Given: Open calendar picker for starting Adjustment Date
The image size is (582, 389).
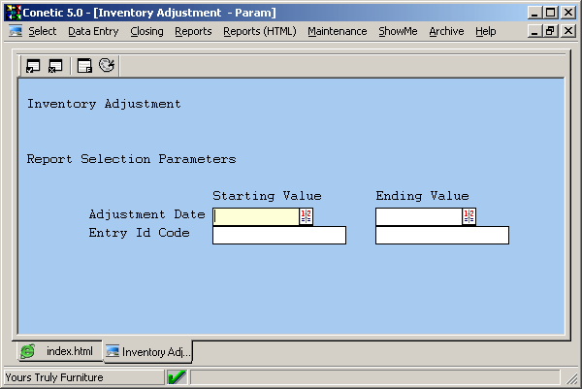Looking at the screenshot, I should pyautogui.click(x=306, y=216).
